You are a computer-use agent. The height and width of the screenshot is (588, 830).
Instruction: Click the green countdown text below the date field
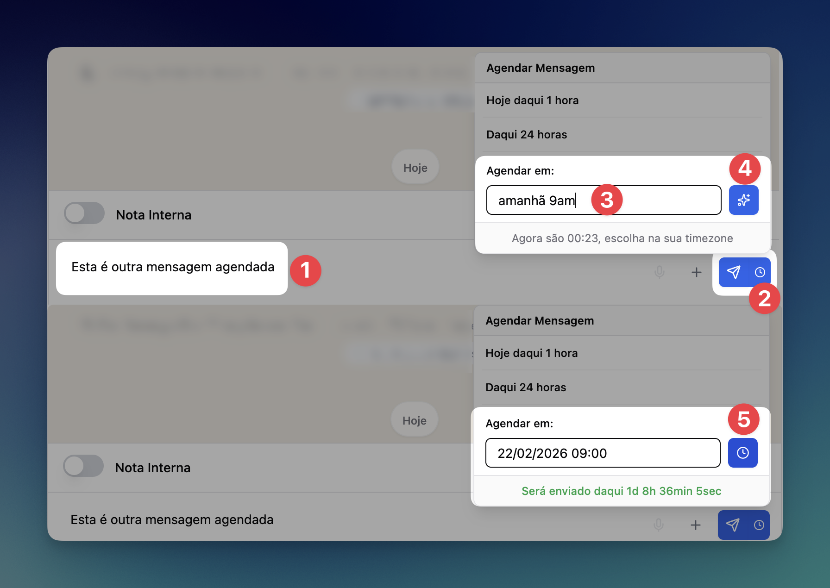pyautogui.click(x=621, y=491)
